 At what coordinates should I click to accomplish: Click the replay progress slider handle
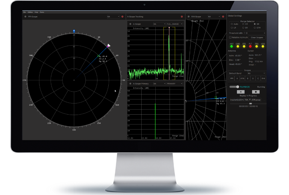(250, 103)
